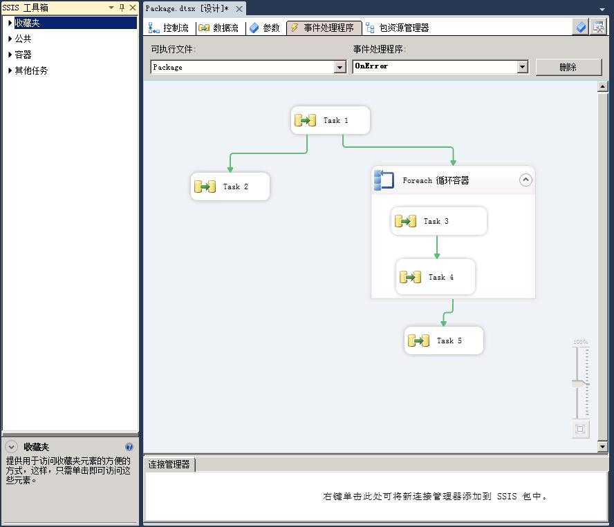Open the 事件处理程序 OnError dropdown

click(x=522, y=67)
